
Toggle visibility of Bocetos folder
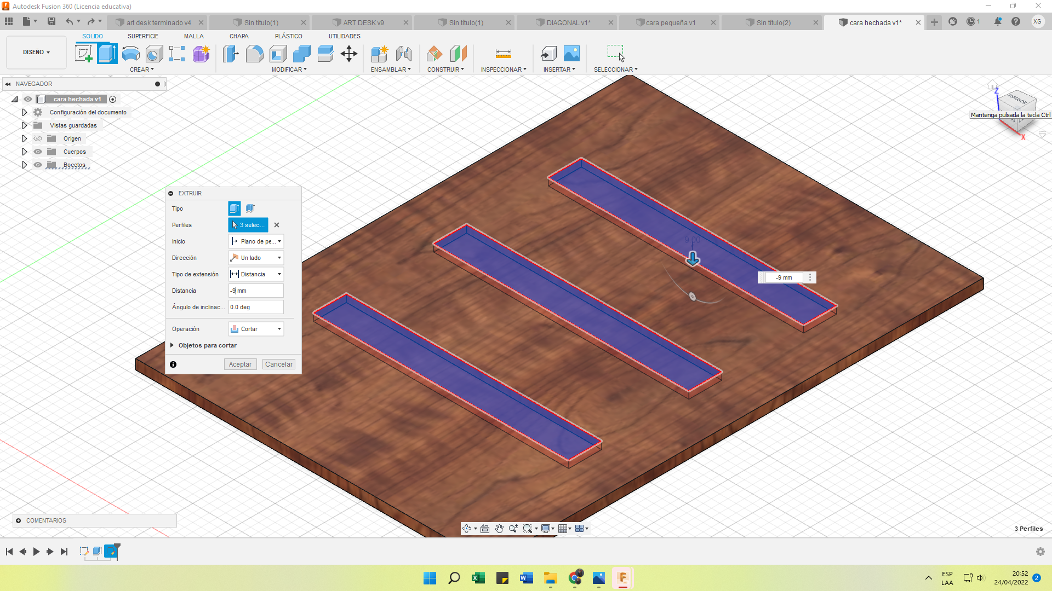click(38, 165)
